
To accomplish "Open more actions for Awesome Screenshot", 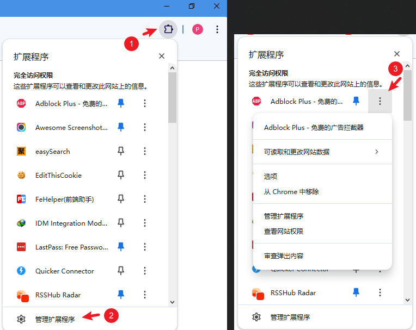I will pyautogui.click(x=145, y=127).
